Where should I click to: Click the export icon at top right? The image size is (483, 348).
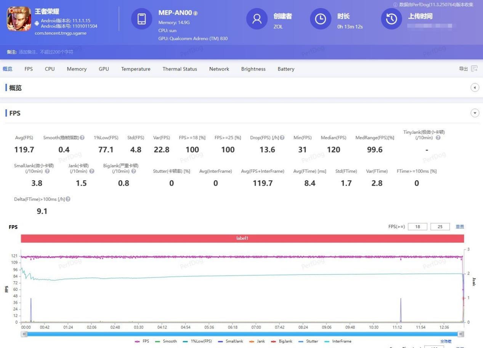click(x=474, y=69)
